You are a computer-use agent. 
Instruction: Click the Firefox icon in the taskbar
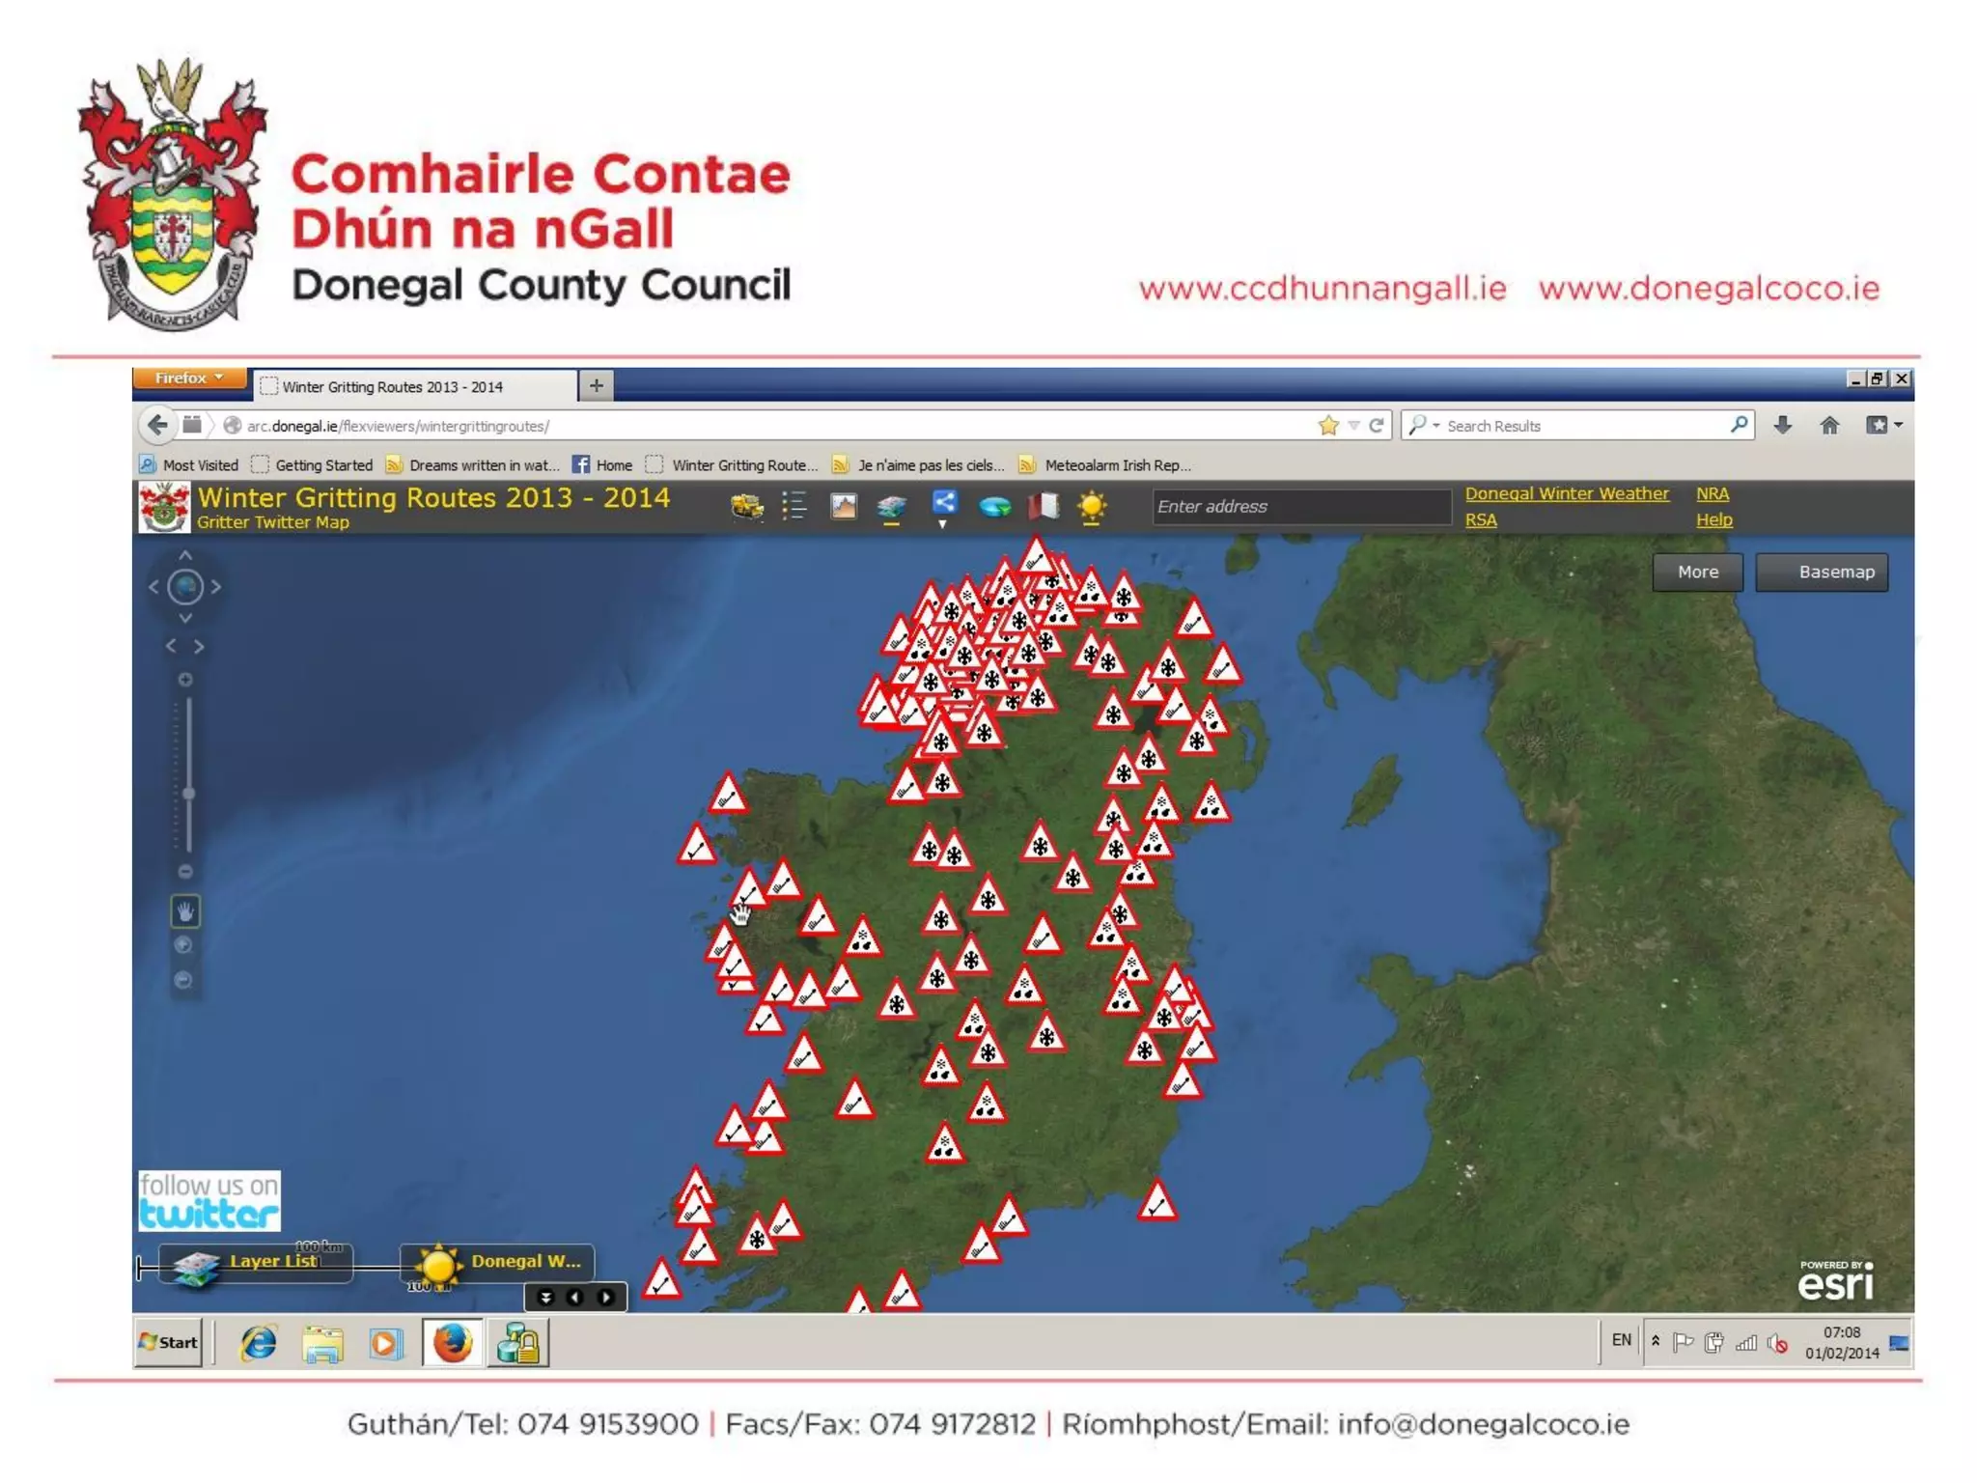tap(452, 1342)
